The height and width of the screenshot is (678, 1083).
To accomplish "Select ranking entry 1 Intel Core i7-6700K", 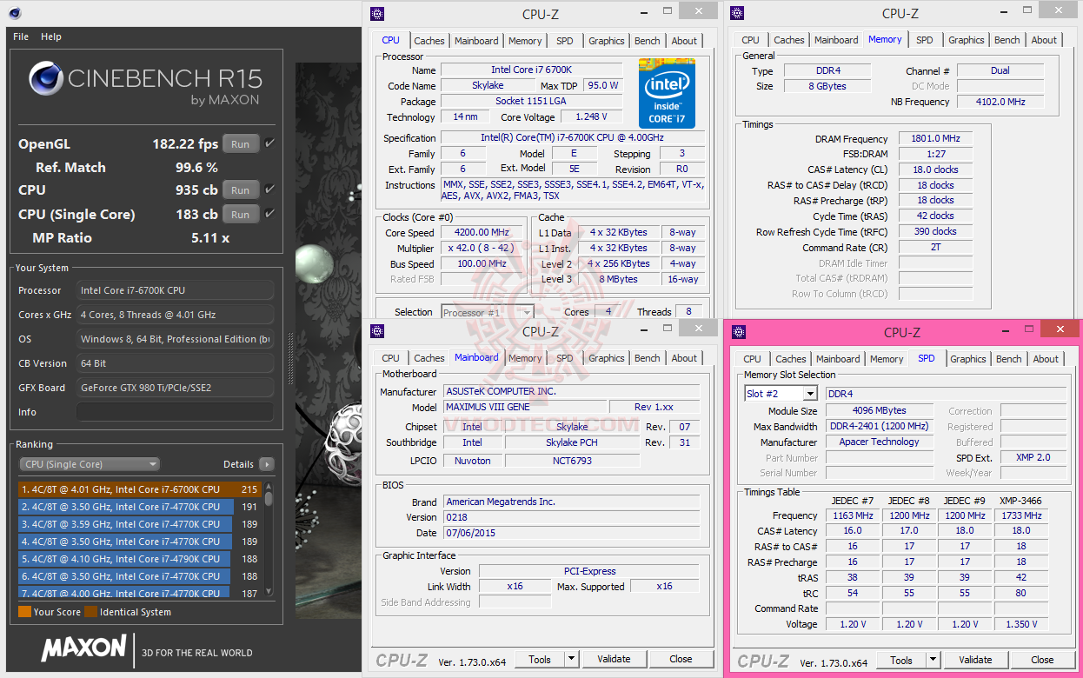I will (x=140, y=489).
